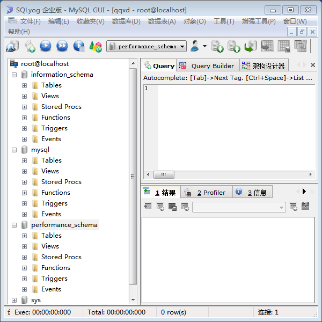Viewport: 322px width, 322px height.
Task: Expand Views under mysql
Action: pos(25,171)
